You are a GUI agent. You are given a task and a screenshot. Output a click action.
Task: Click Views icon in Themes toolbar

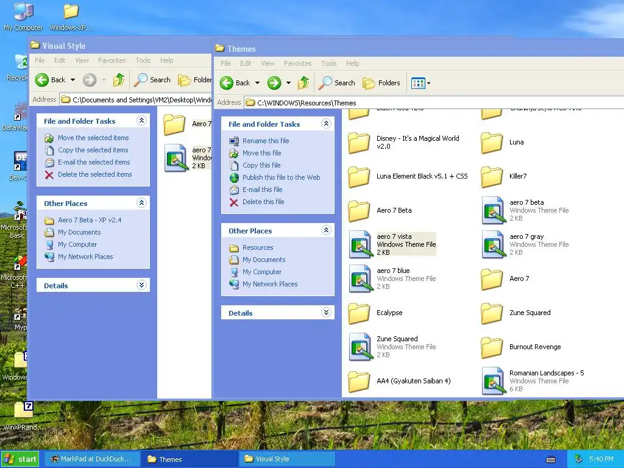[418, 83]
